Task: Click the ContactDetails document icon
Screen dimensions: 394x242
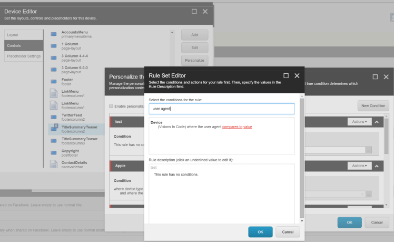Action: click(x=54, y=164)
